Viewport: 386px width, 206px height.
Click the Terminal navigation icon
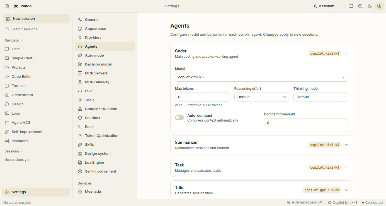7,86
